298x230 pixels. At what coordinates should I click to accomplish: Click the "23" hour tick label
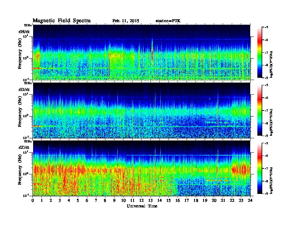point(241,200)
